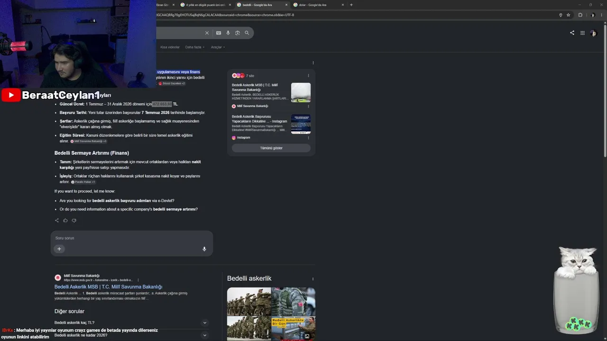The image size is (607, 341).
Task: Use microphone in the Soru sorun box
Action: (x=204, y=249)
